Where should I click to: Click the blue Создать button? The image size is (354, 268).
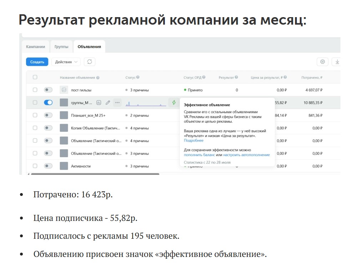click(37, 62)
